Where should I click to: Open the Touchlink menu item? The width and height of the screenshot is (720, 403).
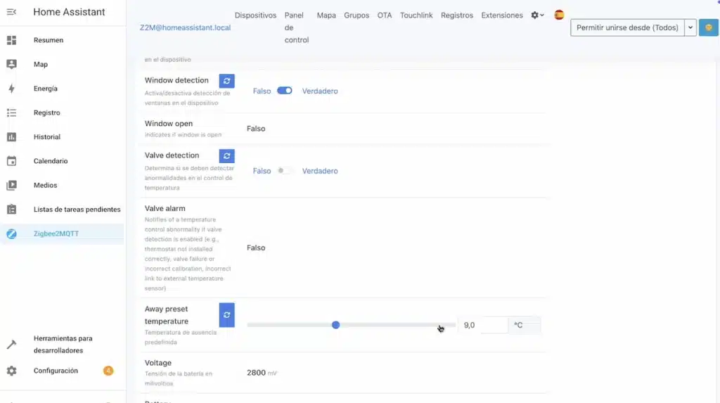click(x=416, y=15)
